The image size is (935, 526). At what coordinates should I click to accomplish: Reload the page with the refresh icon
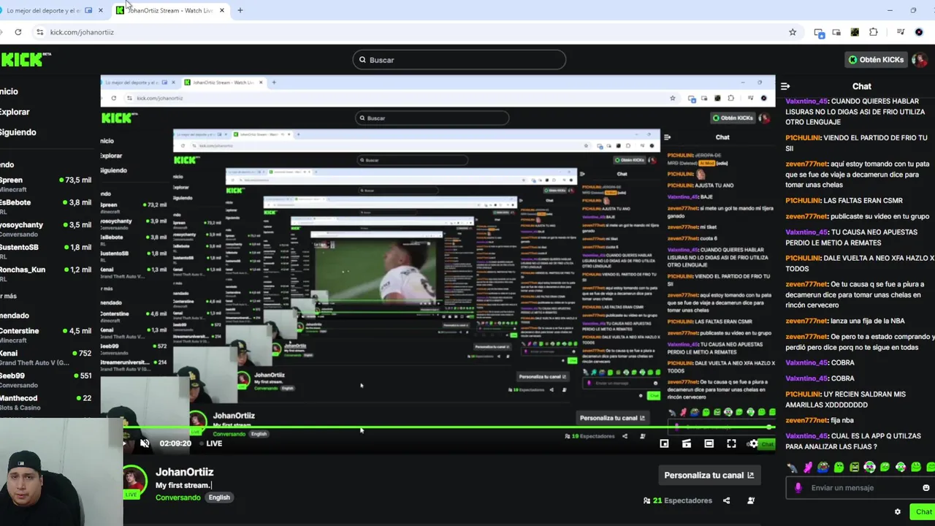tap(18, 32)
